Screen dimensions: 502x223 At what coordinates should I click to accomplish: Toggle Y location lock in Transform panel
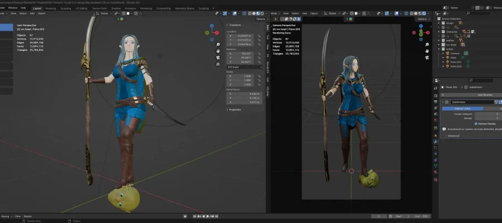[258, 40]
